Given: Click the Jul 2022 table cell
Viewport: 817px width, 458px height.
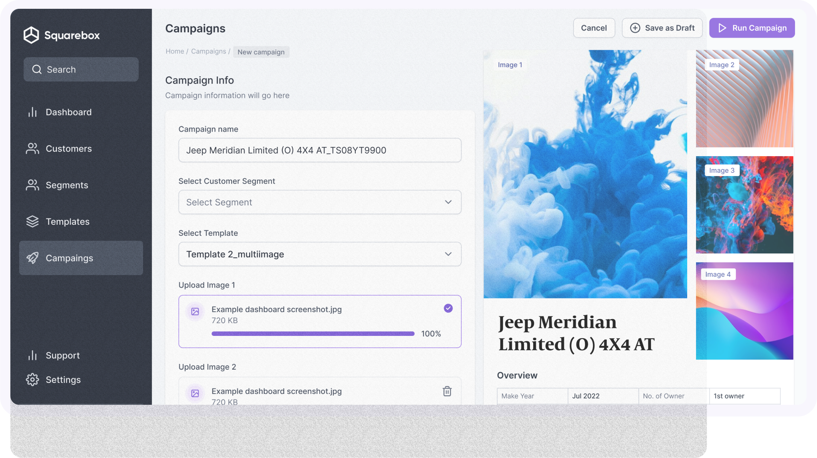Looking at the screenshot, I should (x=603, y=396).
